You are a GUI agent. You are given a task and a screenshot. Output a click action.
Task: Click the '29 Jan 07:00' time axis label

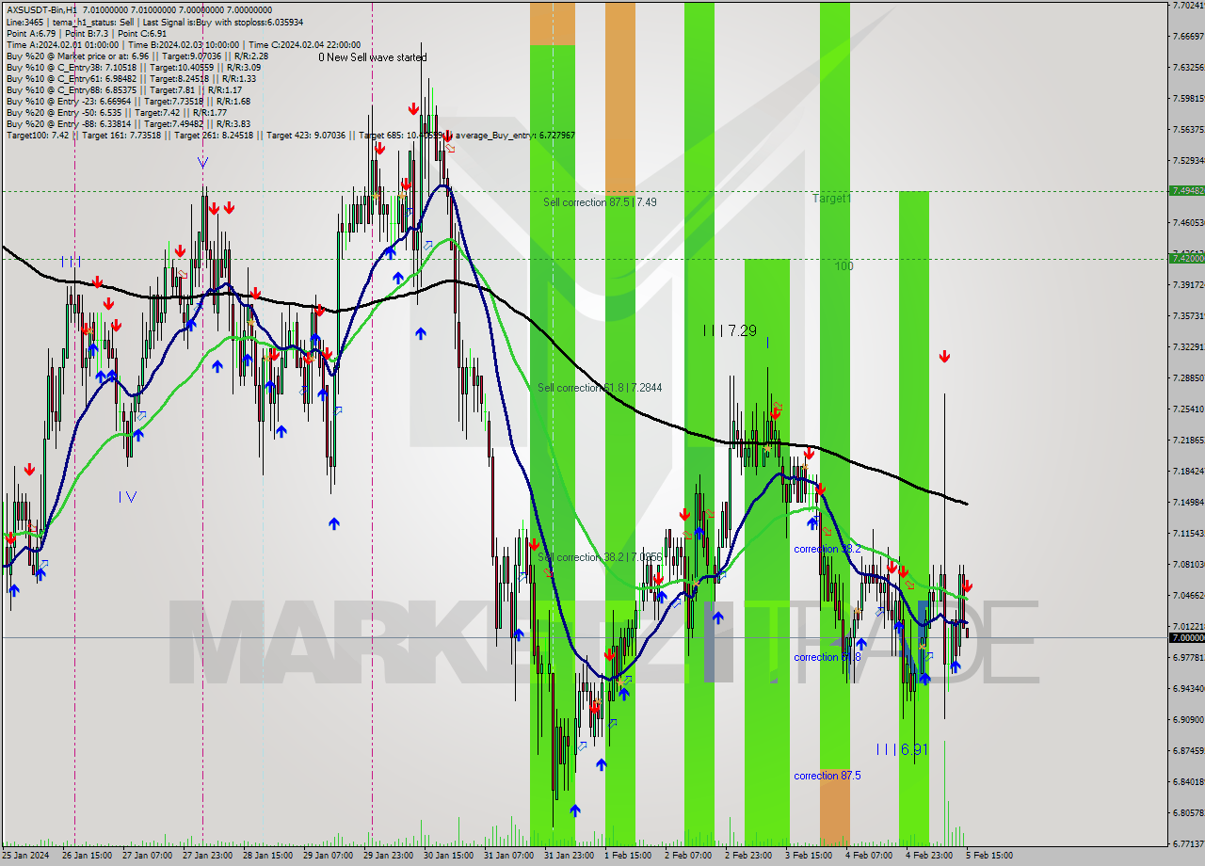[x=329, y=856]
